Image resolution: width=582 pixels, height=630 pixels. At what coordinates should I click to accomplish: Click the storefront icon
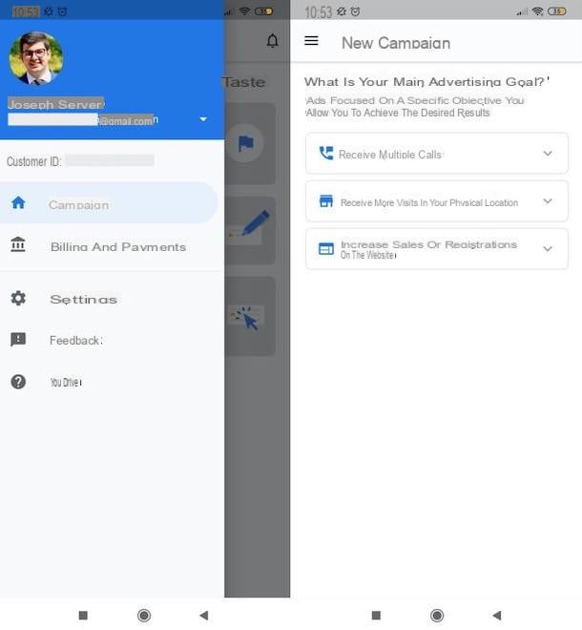[325, 200]
